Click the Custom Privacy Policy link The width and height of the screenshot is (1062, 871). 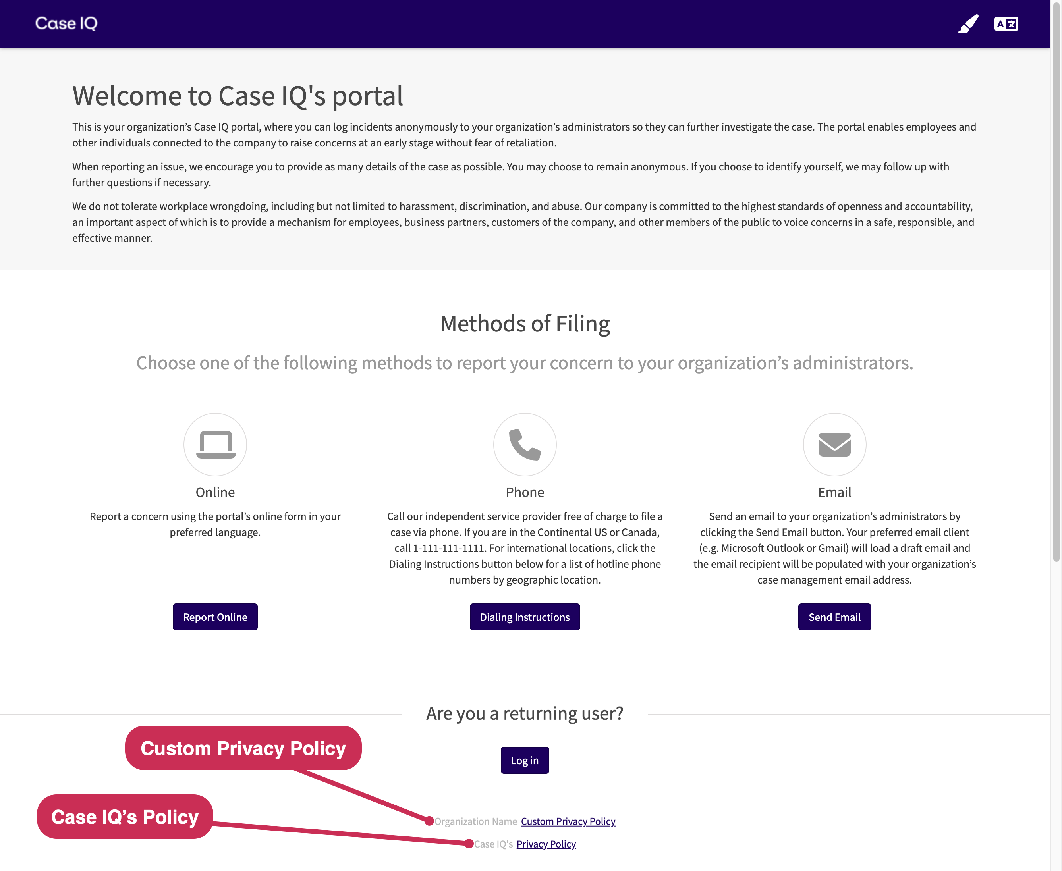567,821
